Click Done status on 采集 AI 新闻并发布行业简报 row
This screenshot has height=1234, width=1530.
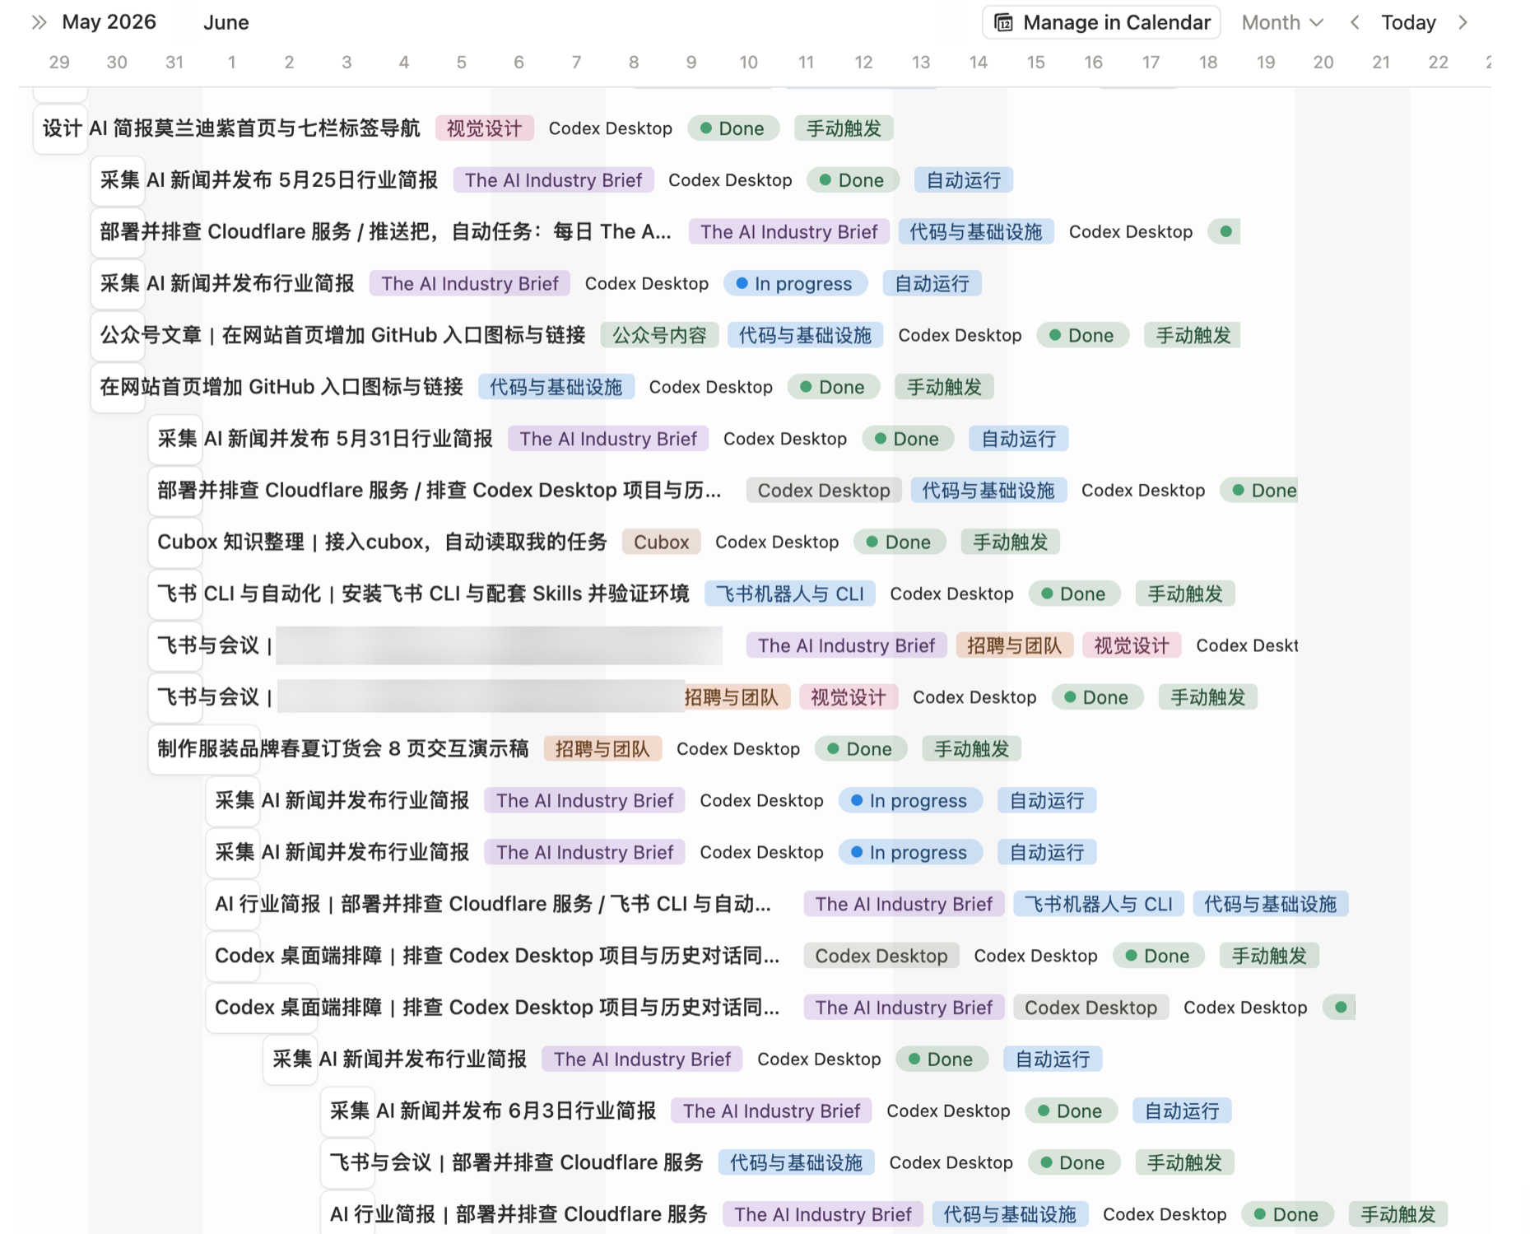pos(942,1059)
